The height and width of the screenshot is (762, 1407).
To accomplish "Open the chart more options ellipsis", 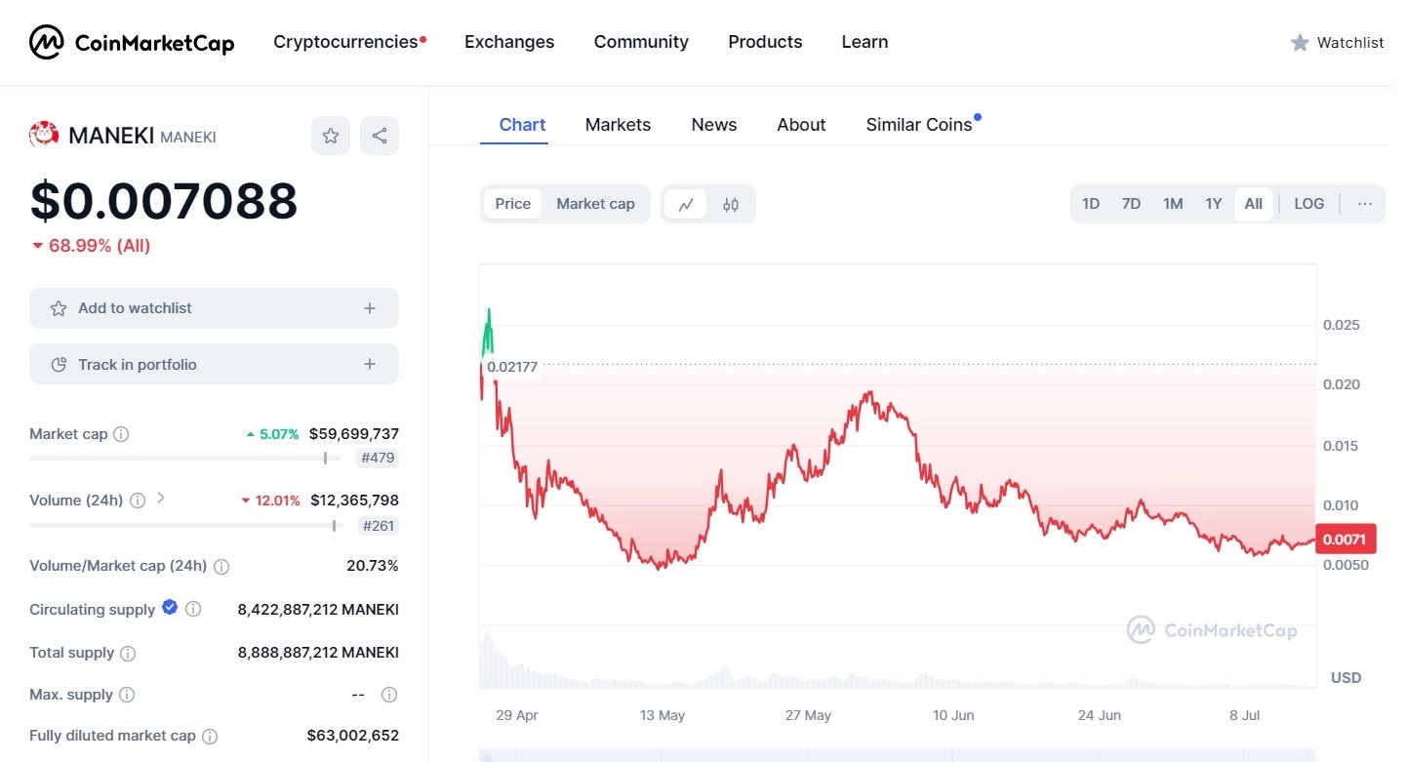I will coord(1364,204).
